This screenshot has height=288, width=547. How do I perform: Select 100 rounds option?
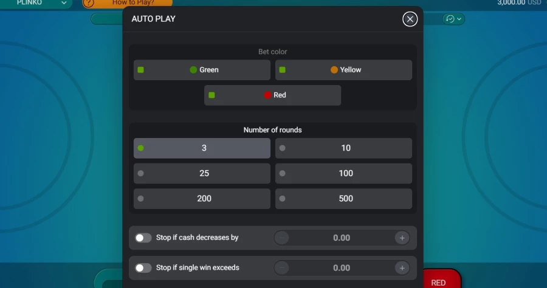point(343,173)
